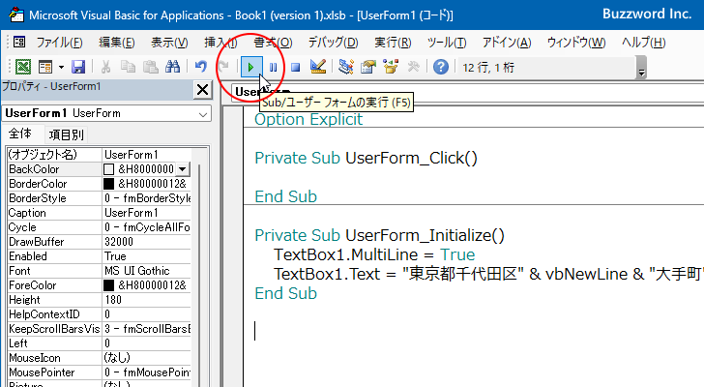Select the BorderStyle property row
Screen dimensions: 704x387
(x=100, y=198)
